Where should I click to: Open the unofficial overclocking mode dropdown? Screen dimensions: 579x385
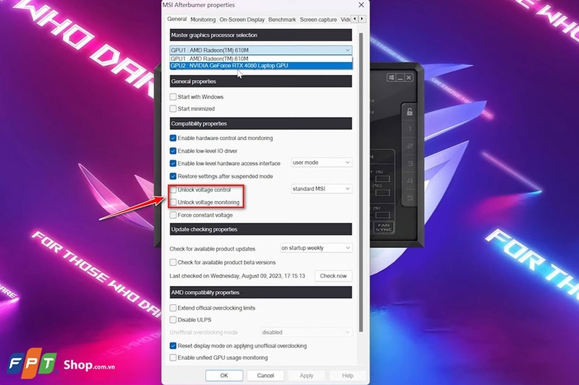point(306,332)
